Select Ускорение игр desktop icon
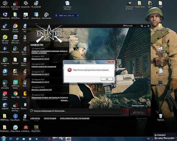 5,62
